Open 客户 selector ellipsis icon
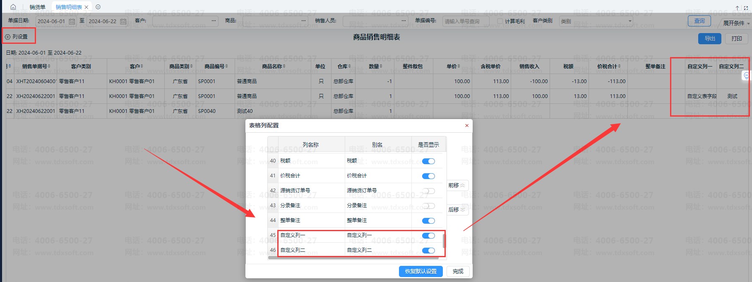Screen dimensions: 752x282 pos(214,21)
